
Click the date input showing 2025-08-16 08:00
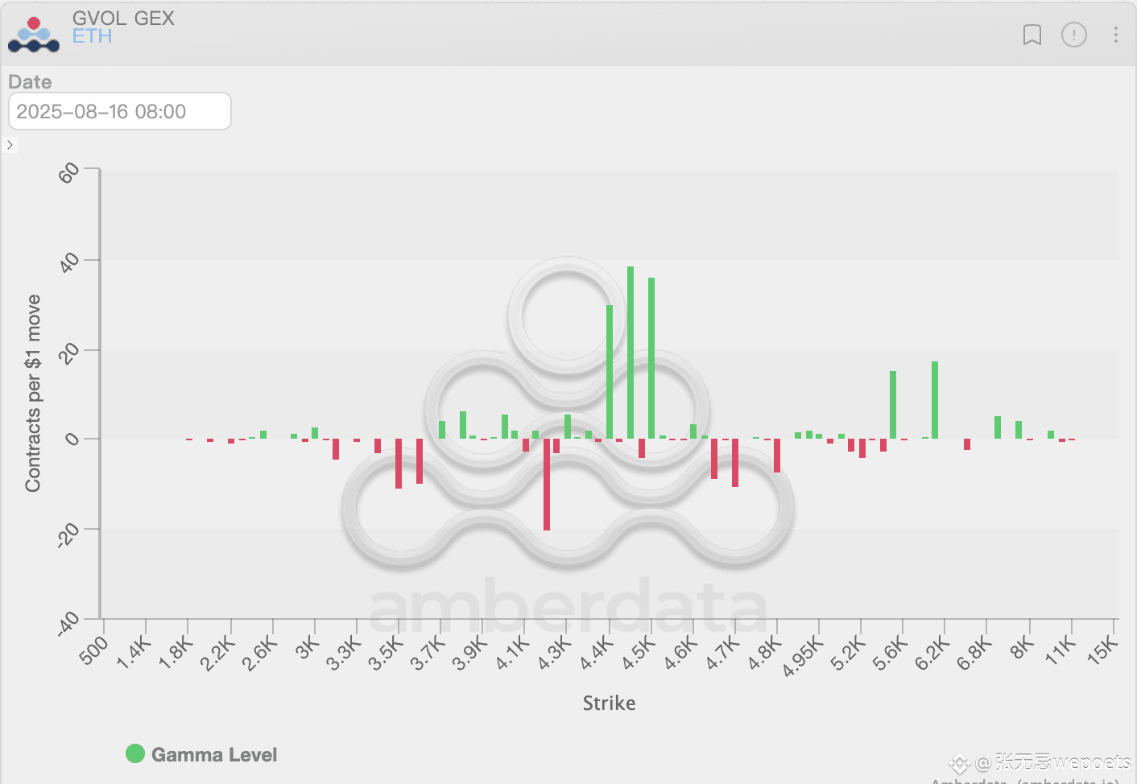120,111
